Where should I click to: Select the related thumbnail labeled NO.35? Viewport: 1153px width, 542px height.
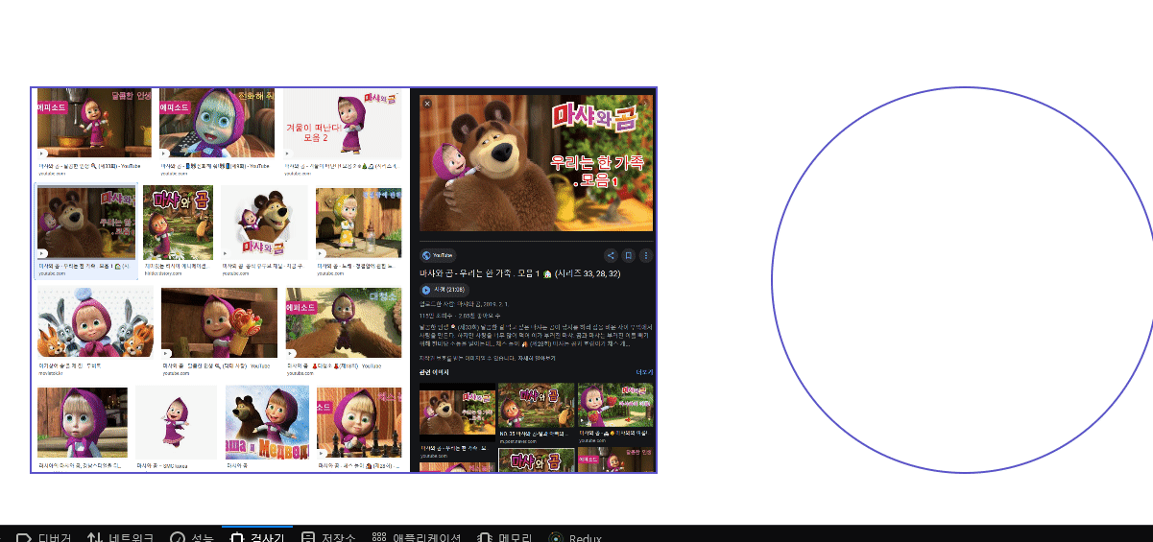tap(536, 406)
